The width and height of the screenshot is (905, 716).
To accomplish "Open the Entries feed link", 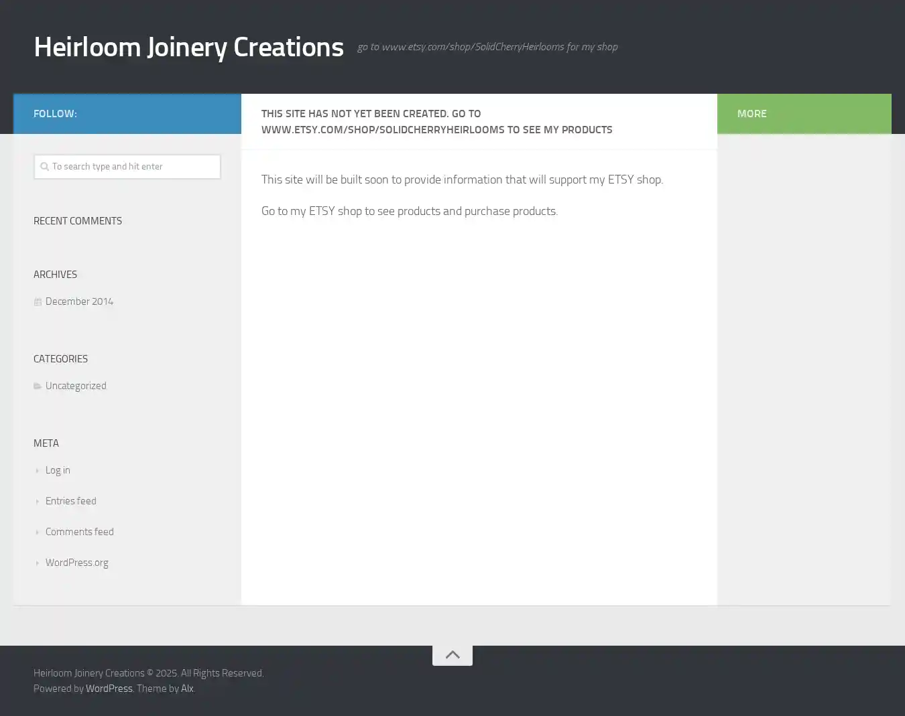I will pyautogui.click(x=70, y=501).
